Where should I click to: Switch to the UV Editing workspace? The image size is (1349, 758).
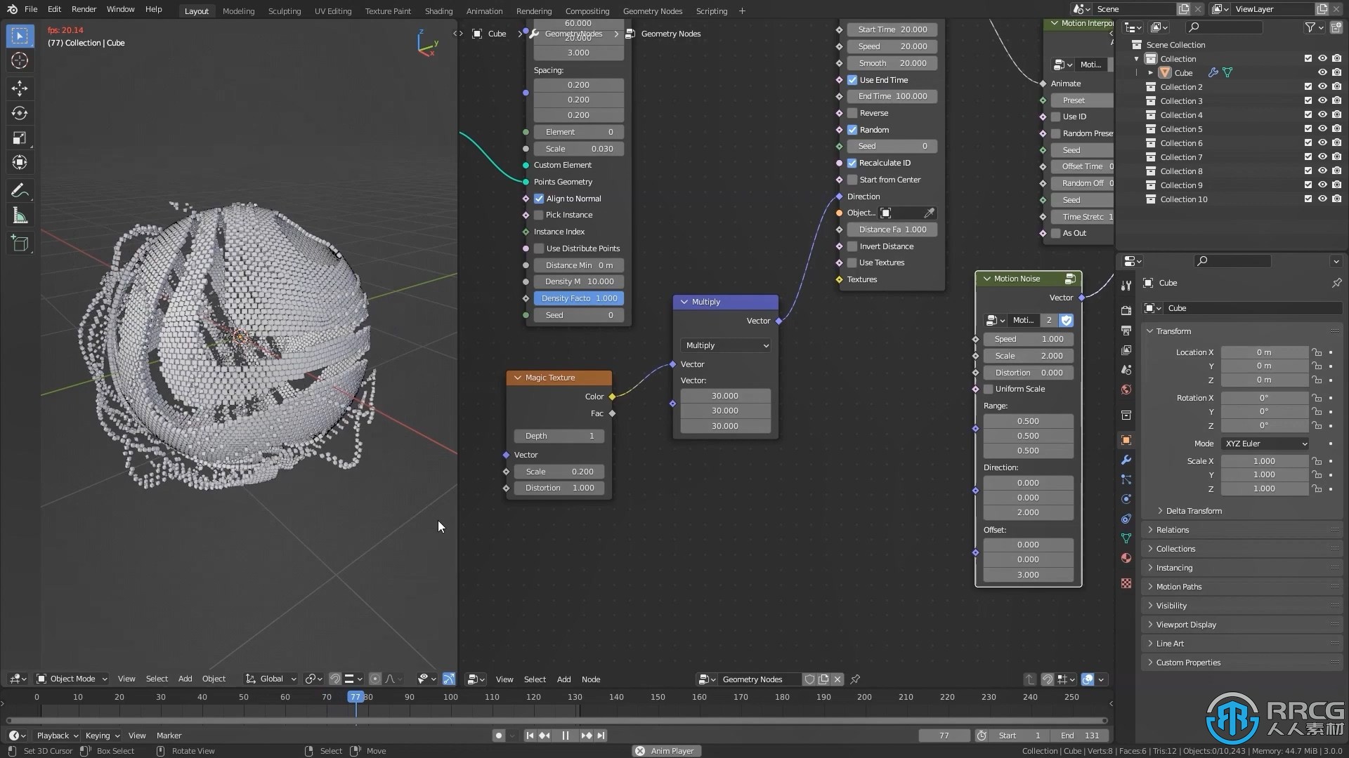click(332, 11)
